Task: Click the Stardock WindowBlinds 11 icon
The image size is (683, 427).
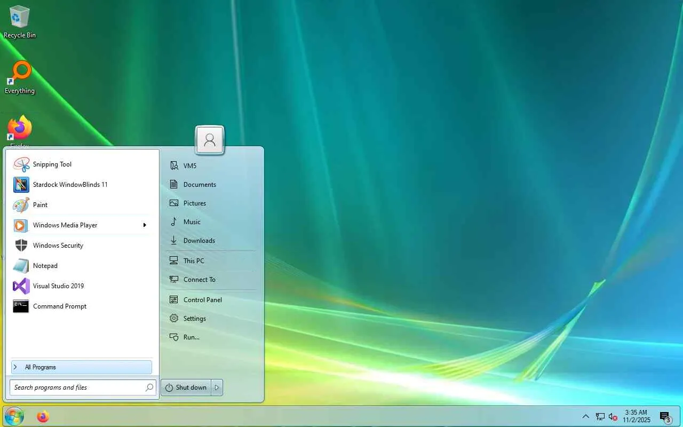Action: 21,185
